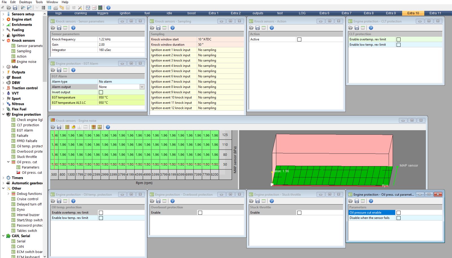Toggle Enable overtemp. rev limit in Oil temp. protection

(101, 212)
